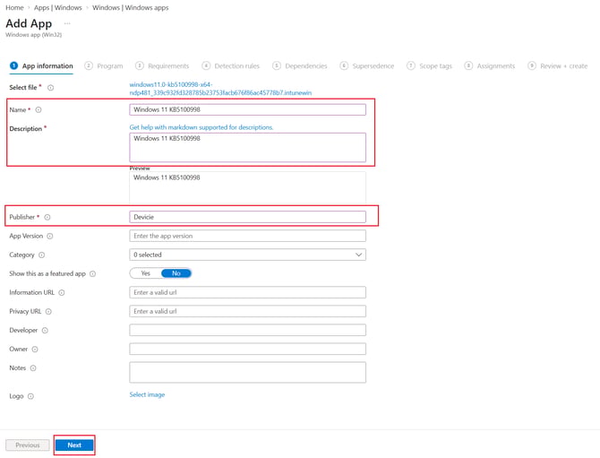
Task: Click into the Information URL field
Action: [x=247, y=292]
